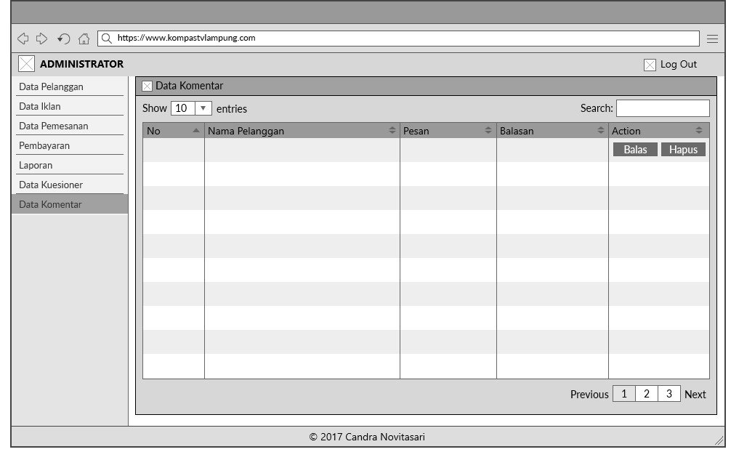Open the browser hamburger menu icon
731x452 pixels.
coord(712,39)
